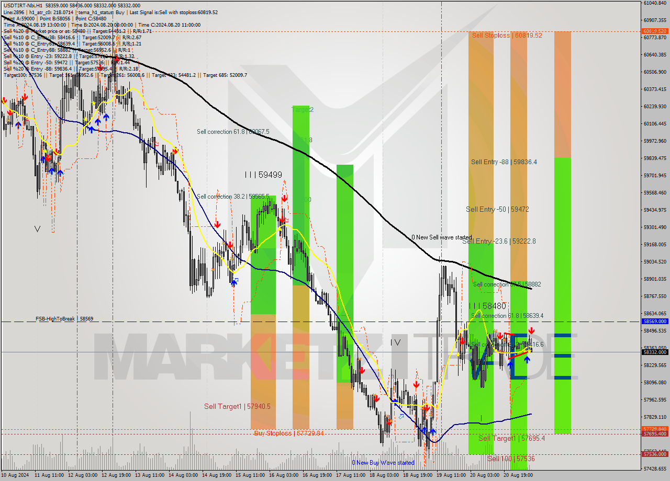Click 'Sell correction 61.8 | 58639.4' label
Image resolution: width=670 pixels, height=481 pixels.
pos(507,316)
